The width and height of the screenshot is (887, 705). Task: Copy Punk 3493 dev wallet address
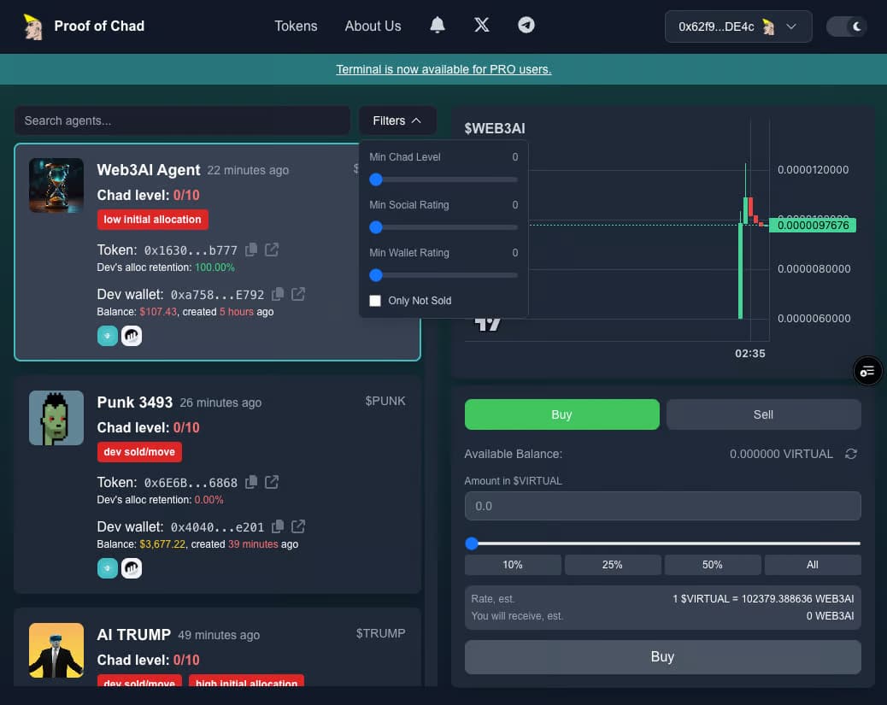tap(278, 526)
